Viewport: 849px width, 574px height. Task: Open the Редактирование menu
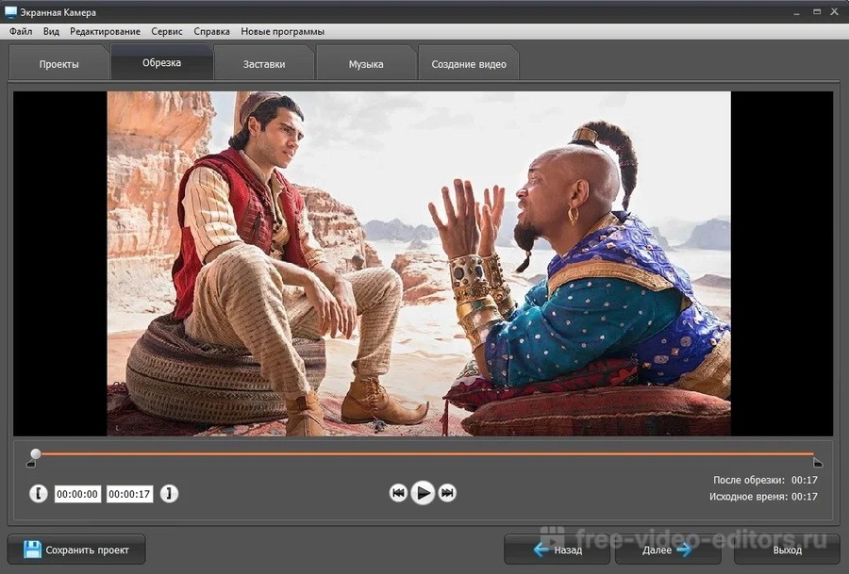(105, 31)
